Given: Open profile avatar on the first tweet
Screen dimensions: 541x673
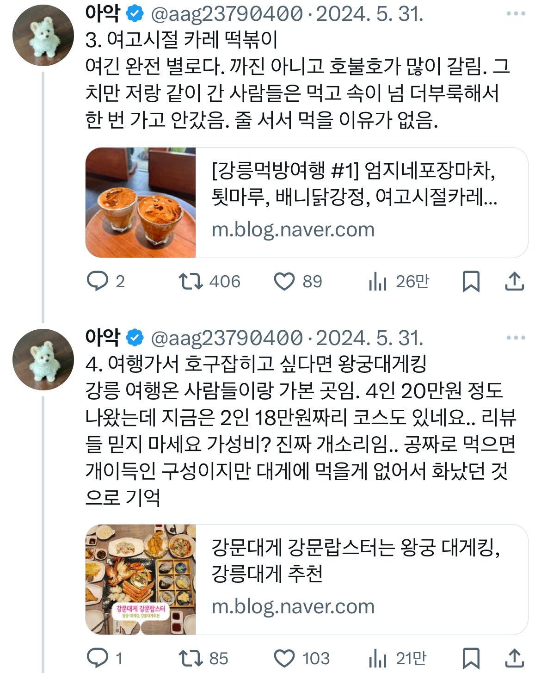Looking at the screenshot, I should (43, 36).
